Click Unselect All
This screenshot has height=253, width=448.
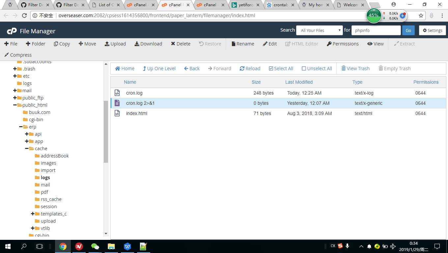coord(317,69)
